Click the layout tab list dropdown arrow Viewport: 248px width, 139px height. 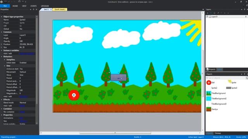click(x=203, y=9)
